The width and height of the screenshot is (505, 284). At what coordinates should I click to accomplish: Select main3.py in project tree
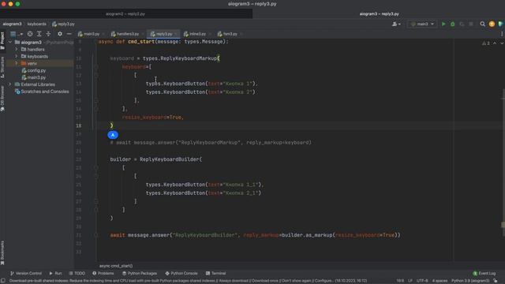pyautogui.click(x=36, y=77)
